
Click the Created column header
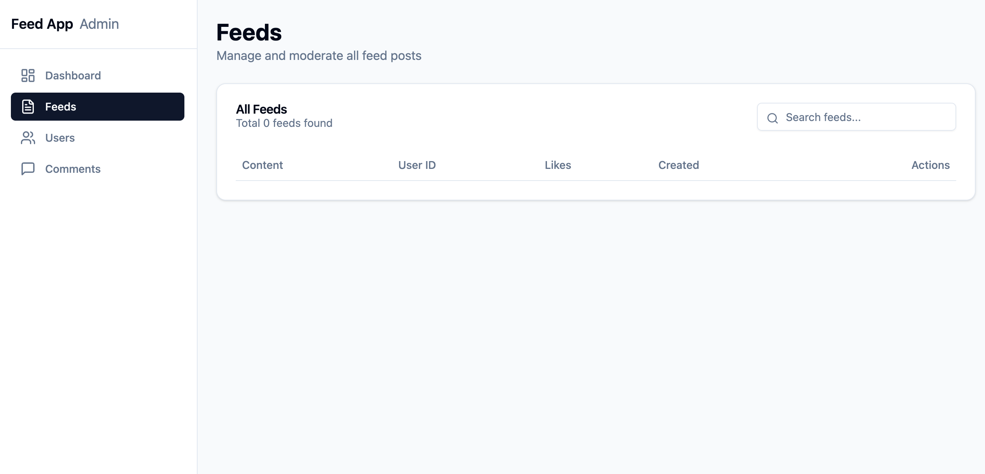point(678,165)
